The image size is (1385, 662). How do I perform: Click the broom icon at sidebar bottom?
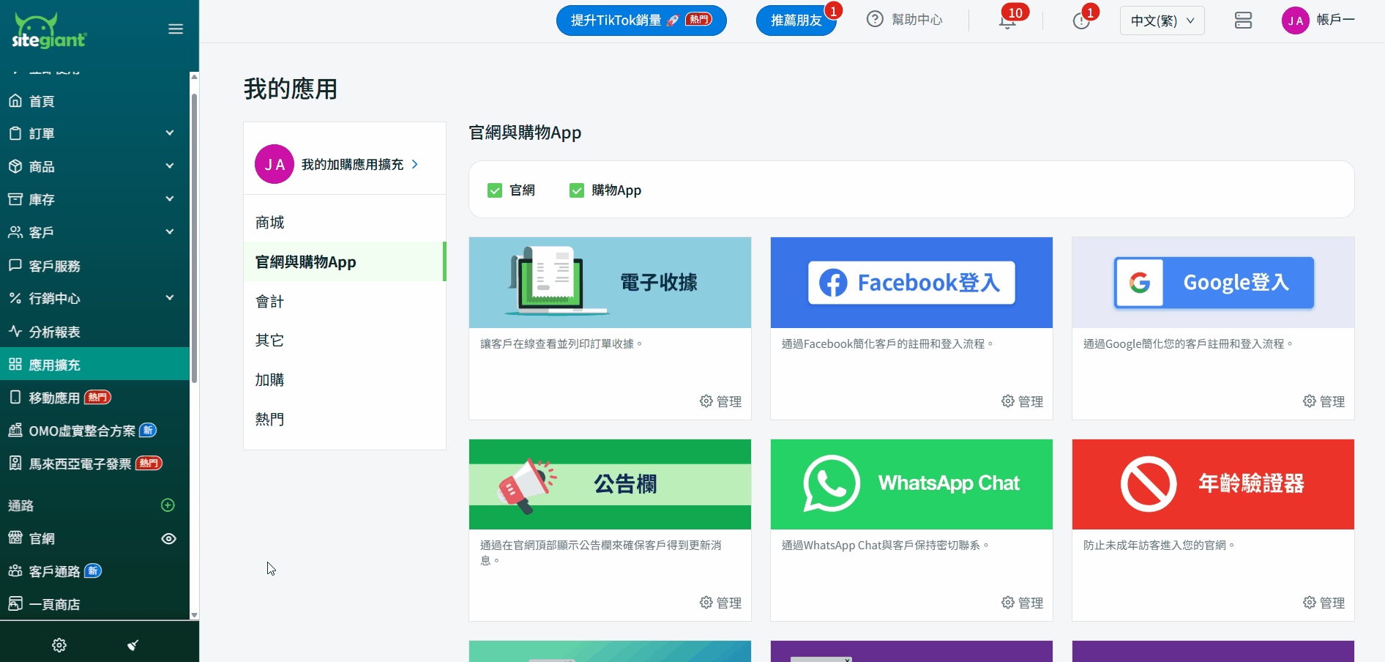point(132,644)
